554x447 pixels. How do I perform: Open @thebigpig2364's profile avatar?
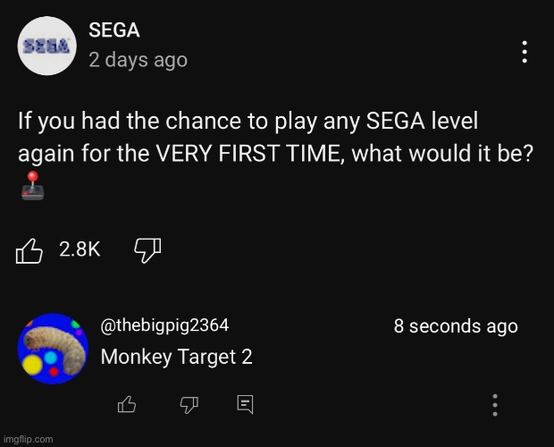53,349
